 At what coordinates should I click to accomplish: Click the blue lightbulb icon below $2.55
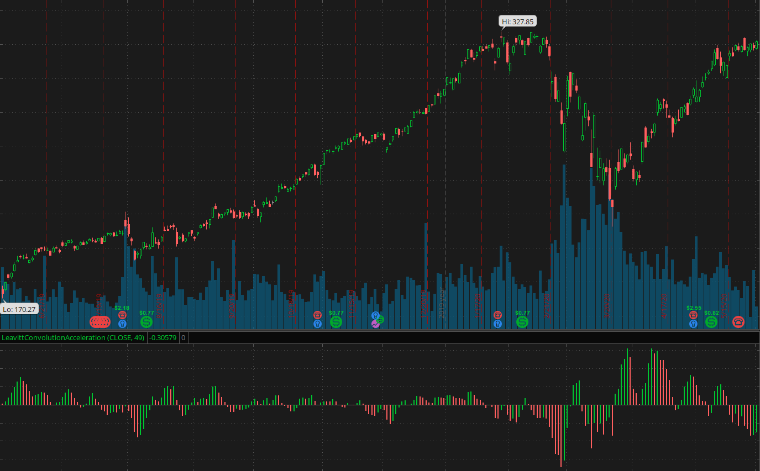point(693,324)
